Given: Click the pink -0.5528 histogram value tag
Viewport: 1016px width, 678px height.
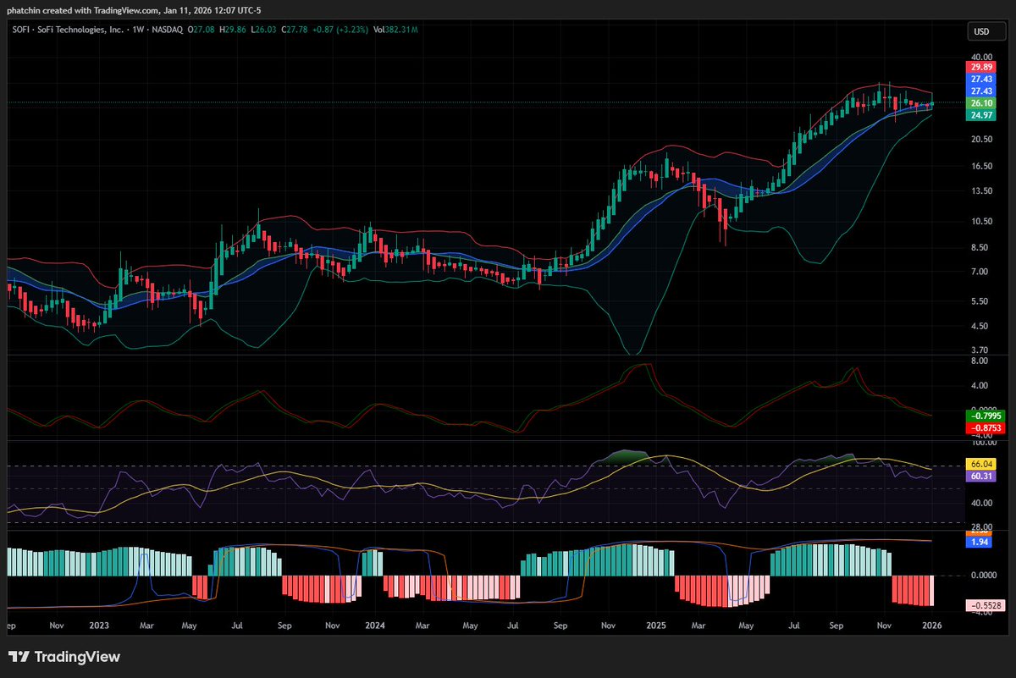Looking at the screenshot, I should click(985, 606).
